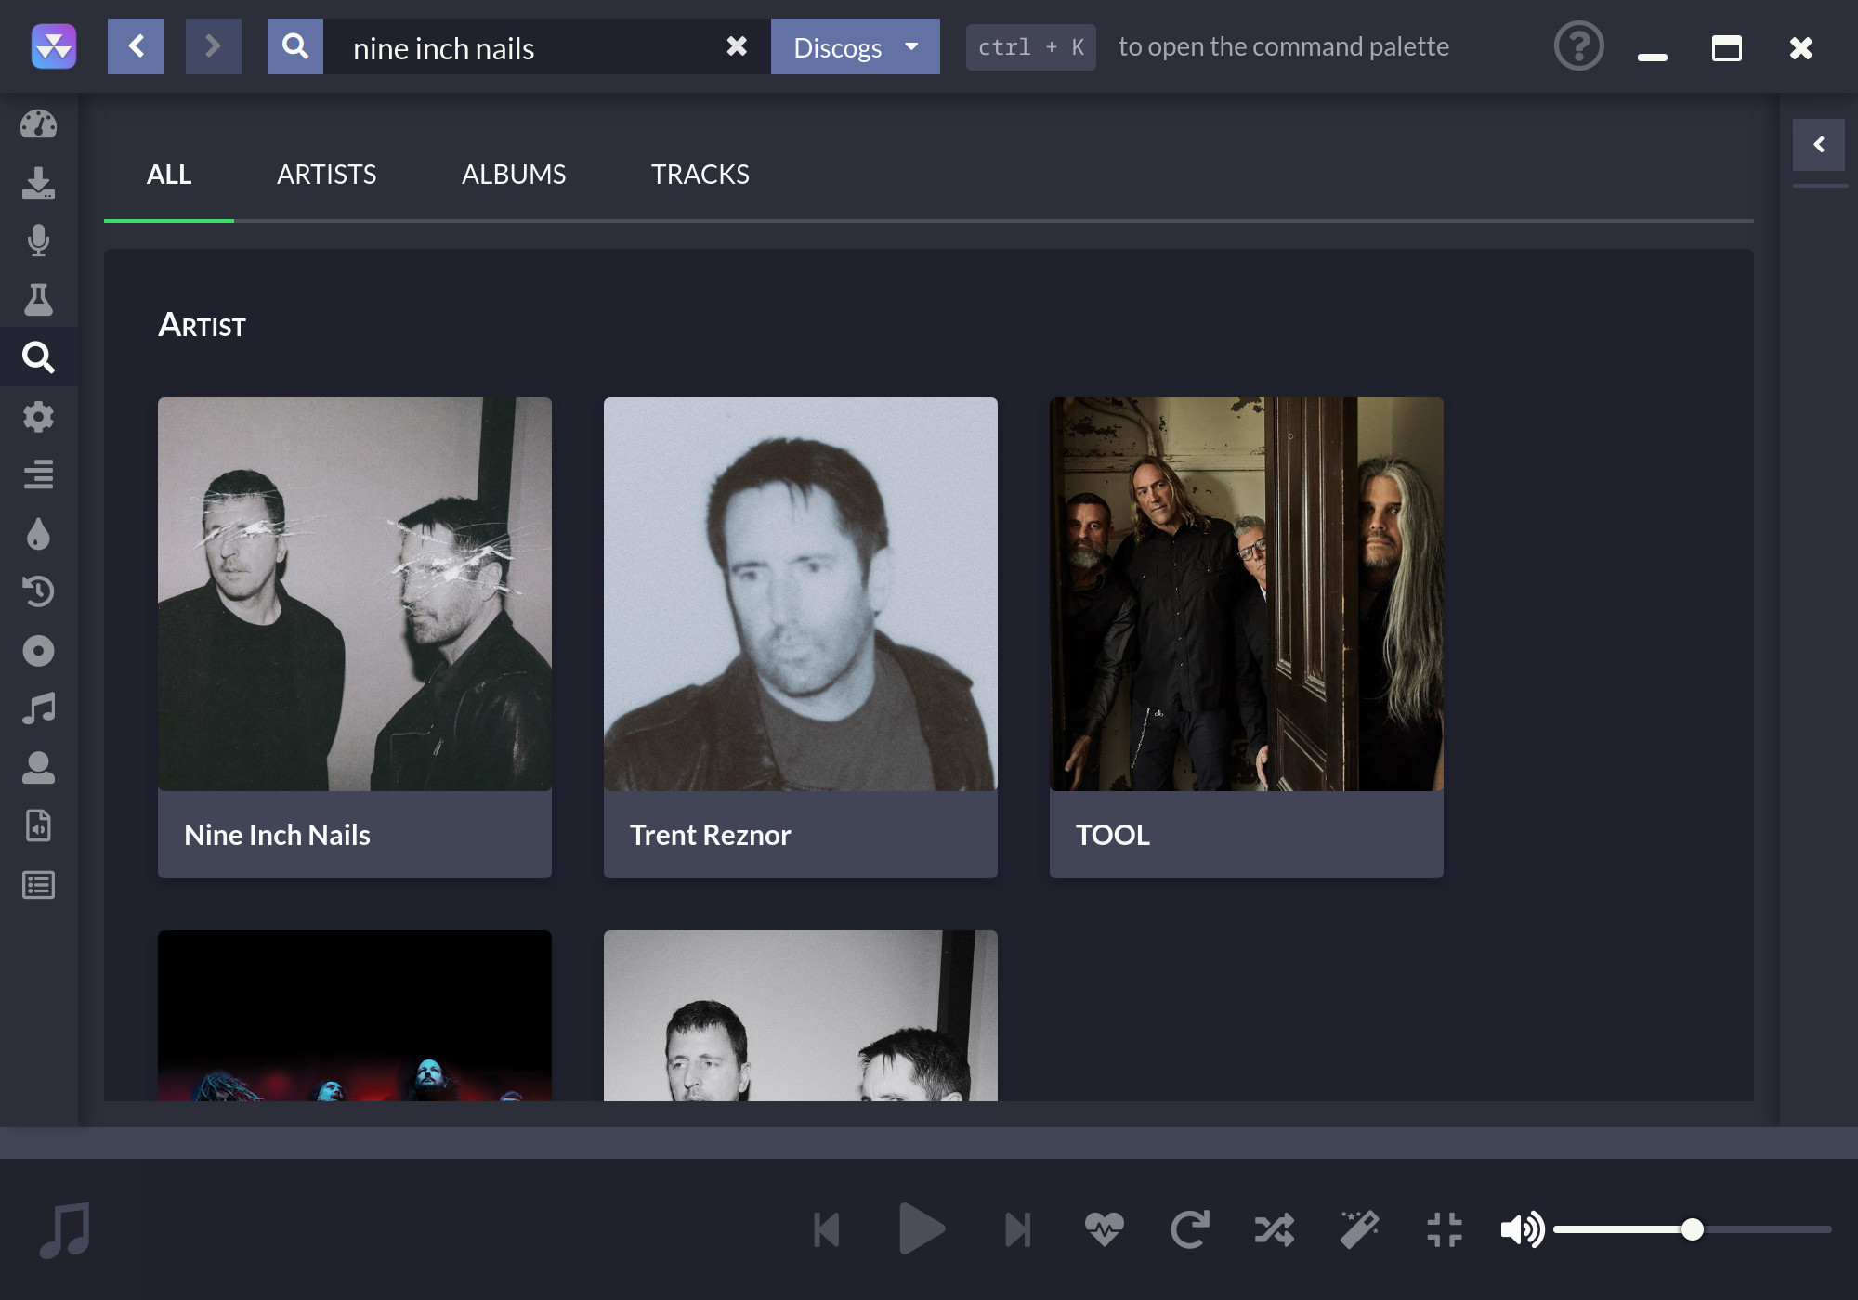The image size is (1858, 1300).
Task: Select the download icon in sidebar
Action: pos(38,181)
